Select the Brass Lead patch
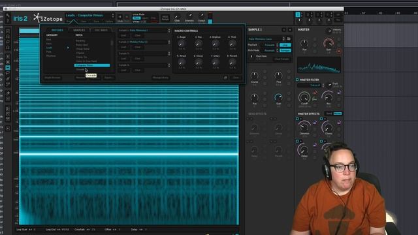Screen dimensions: 418x235 [82, 45]
